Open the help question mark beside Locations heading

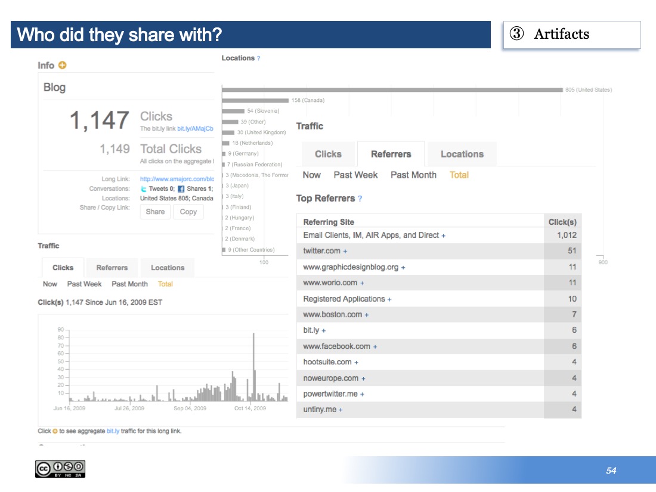tap(259, 58)
